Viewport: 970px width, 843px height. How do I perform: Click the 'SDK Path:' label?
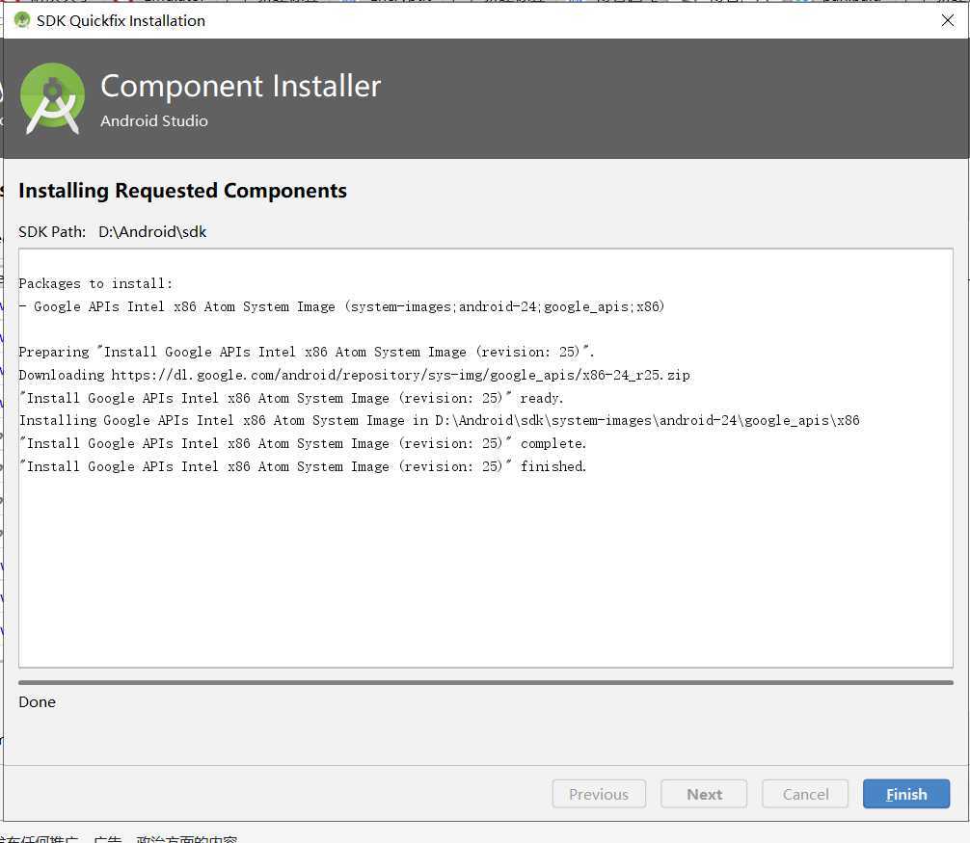point(52,232)
